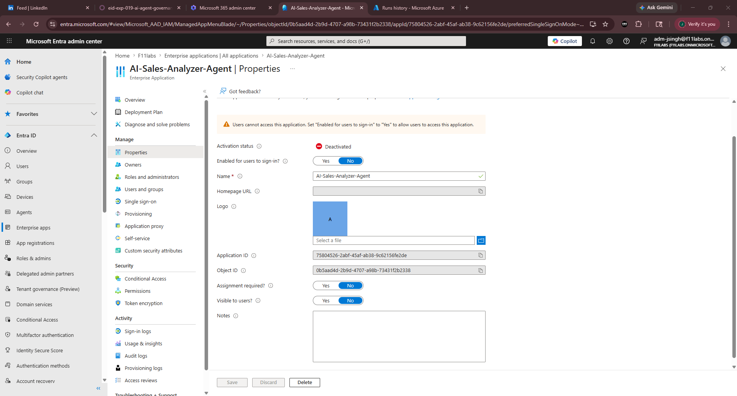
Task: Open Single sign-on in the Manage menu
Action: point(140,201)
